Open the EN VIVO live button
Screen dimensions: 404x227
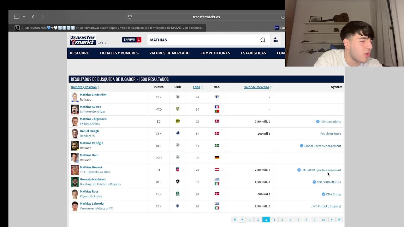coord(132,40)
